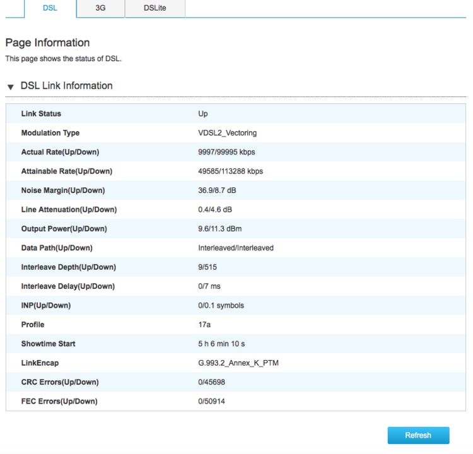Select the Interleave Depth(Up/Down) label
Image resolution: width=473 pixels, height=454 pixels.
coord(69,267)
